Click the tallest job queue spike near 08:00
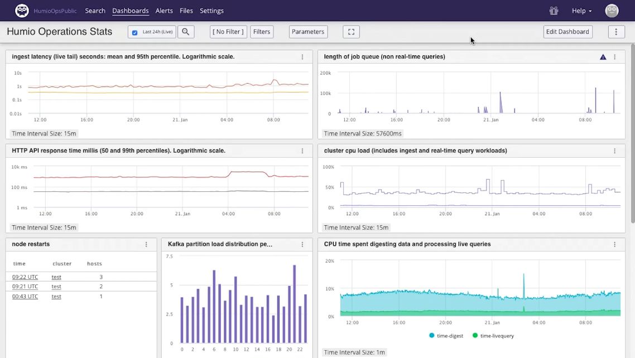635x358 pixels. tap(595, 100)
